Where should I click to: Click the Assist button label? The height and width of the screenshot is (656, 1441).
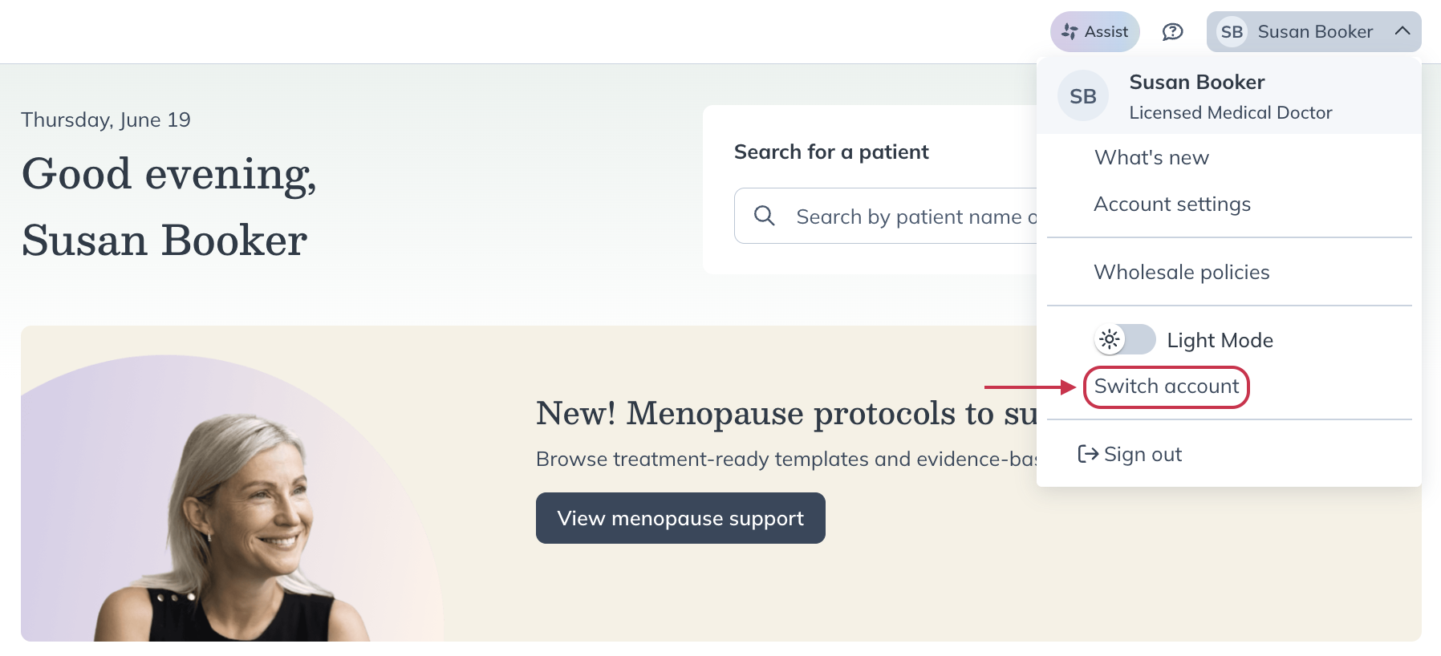tap(1106, 32)
